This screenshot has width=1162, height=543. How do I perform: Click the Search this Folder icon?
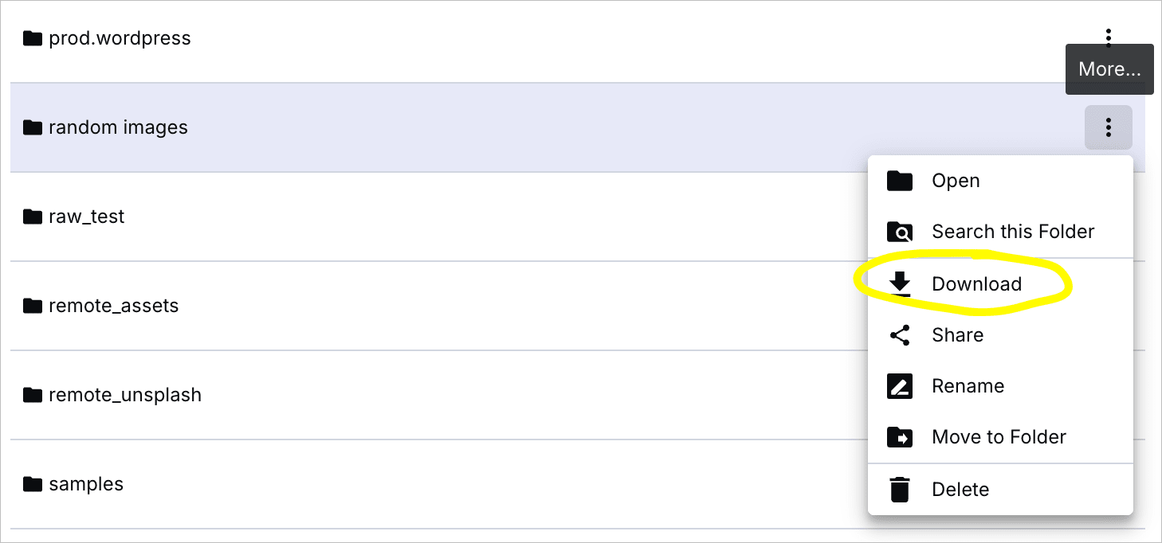899,232
